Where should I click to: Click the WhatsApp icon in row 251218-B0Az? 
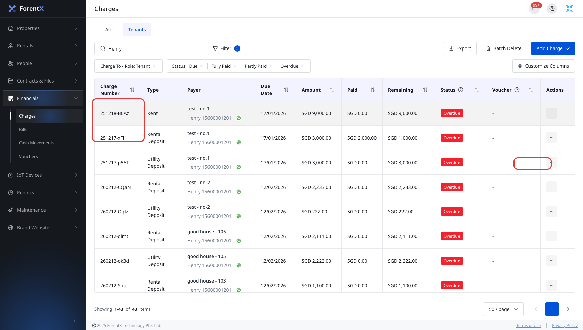click(x=239, y=118)
